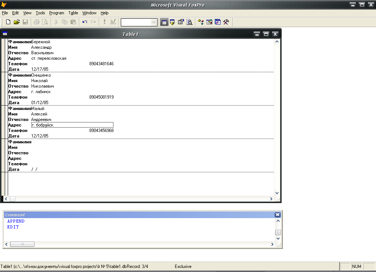Open the Help menu
The width and height of the screenshot is (376, 272).
[x=104, y=13]
